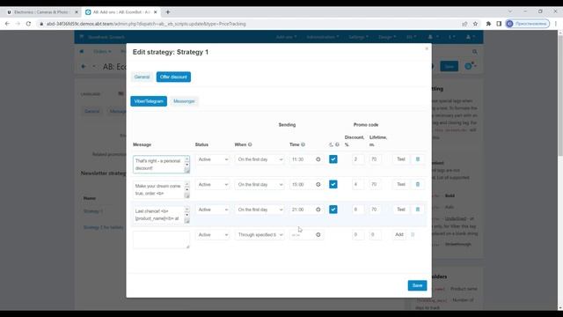Delete the 21:00 message row
This screenshot has height=317, width=563.
pyautogui.click(x=418, y=210)
